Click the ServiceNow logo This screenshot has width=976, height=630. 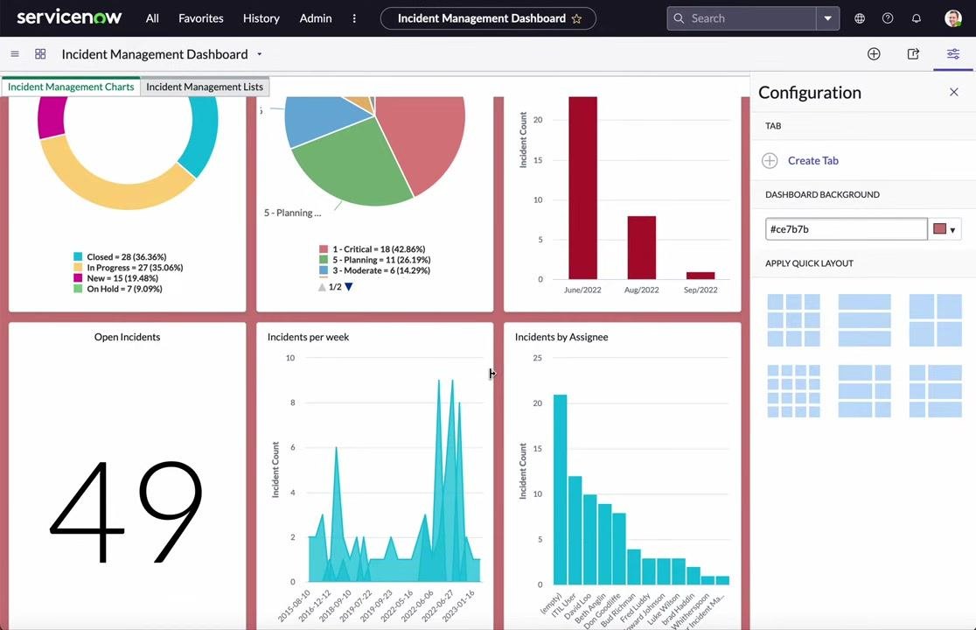pyautogui.click(x=69, y=17)
